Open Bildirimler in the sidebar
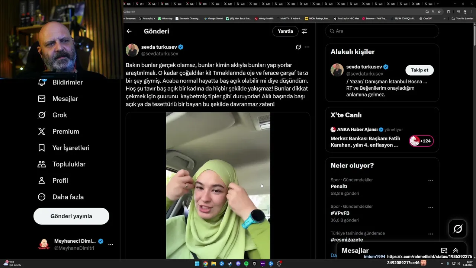 coord(60,82)
